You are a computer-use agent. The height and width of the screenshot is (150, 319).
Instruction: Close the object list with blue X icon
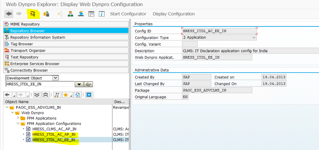click(89, 95)
